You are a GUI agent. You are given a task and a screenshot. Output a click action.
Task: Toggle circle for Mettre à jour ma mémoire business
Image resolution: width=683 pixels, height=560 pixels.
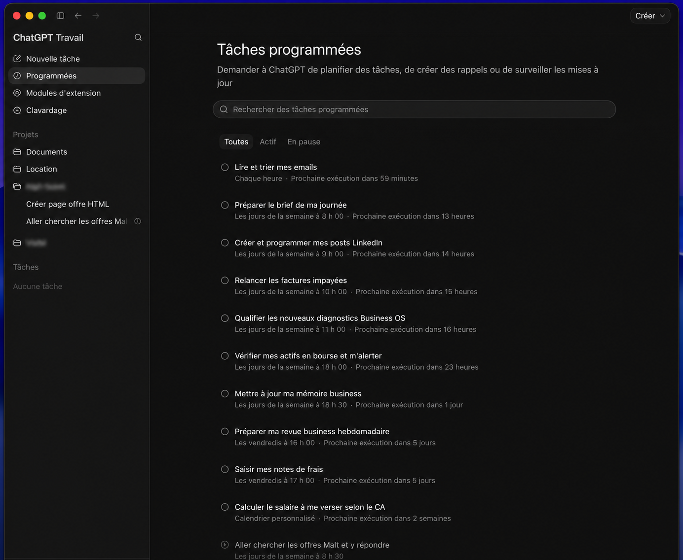(225, 394)
